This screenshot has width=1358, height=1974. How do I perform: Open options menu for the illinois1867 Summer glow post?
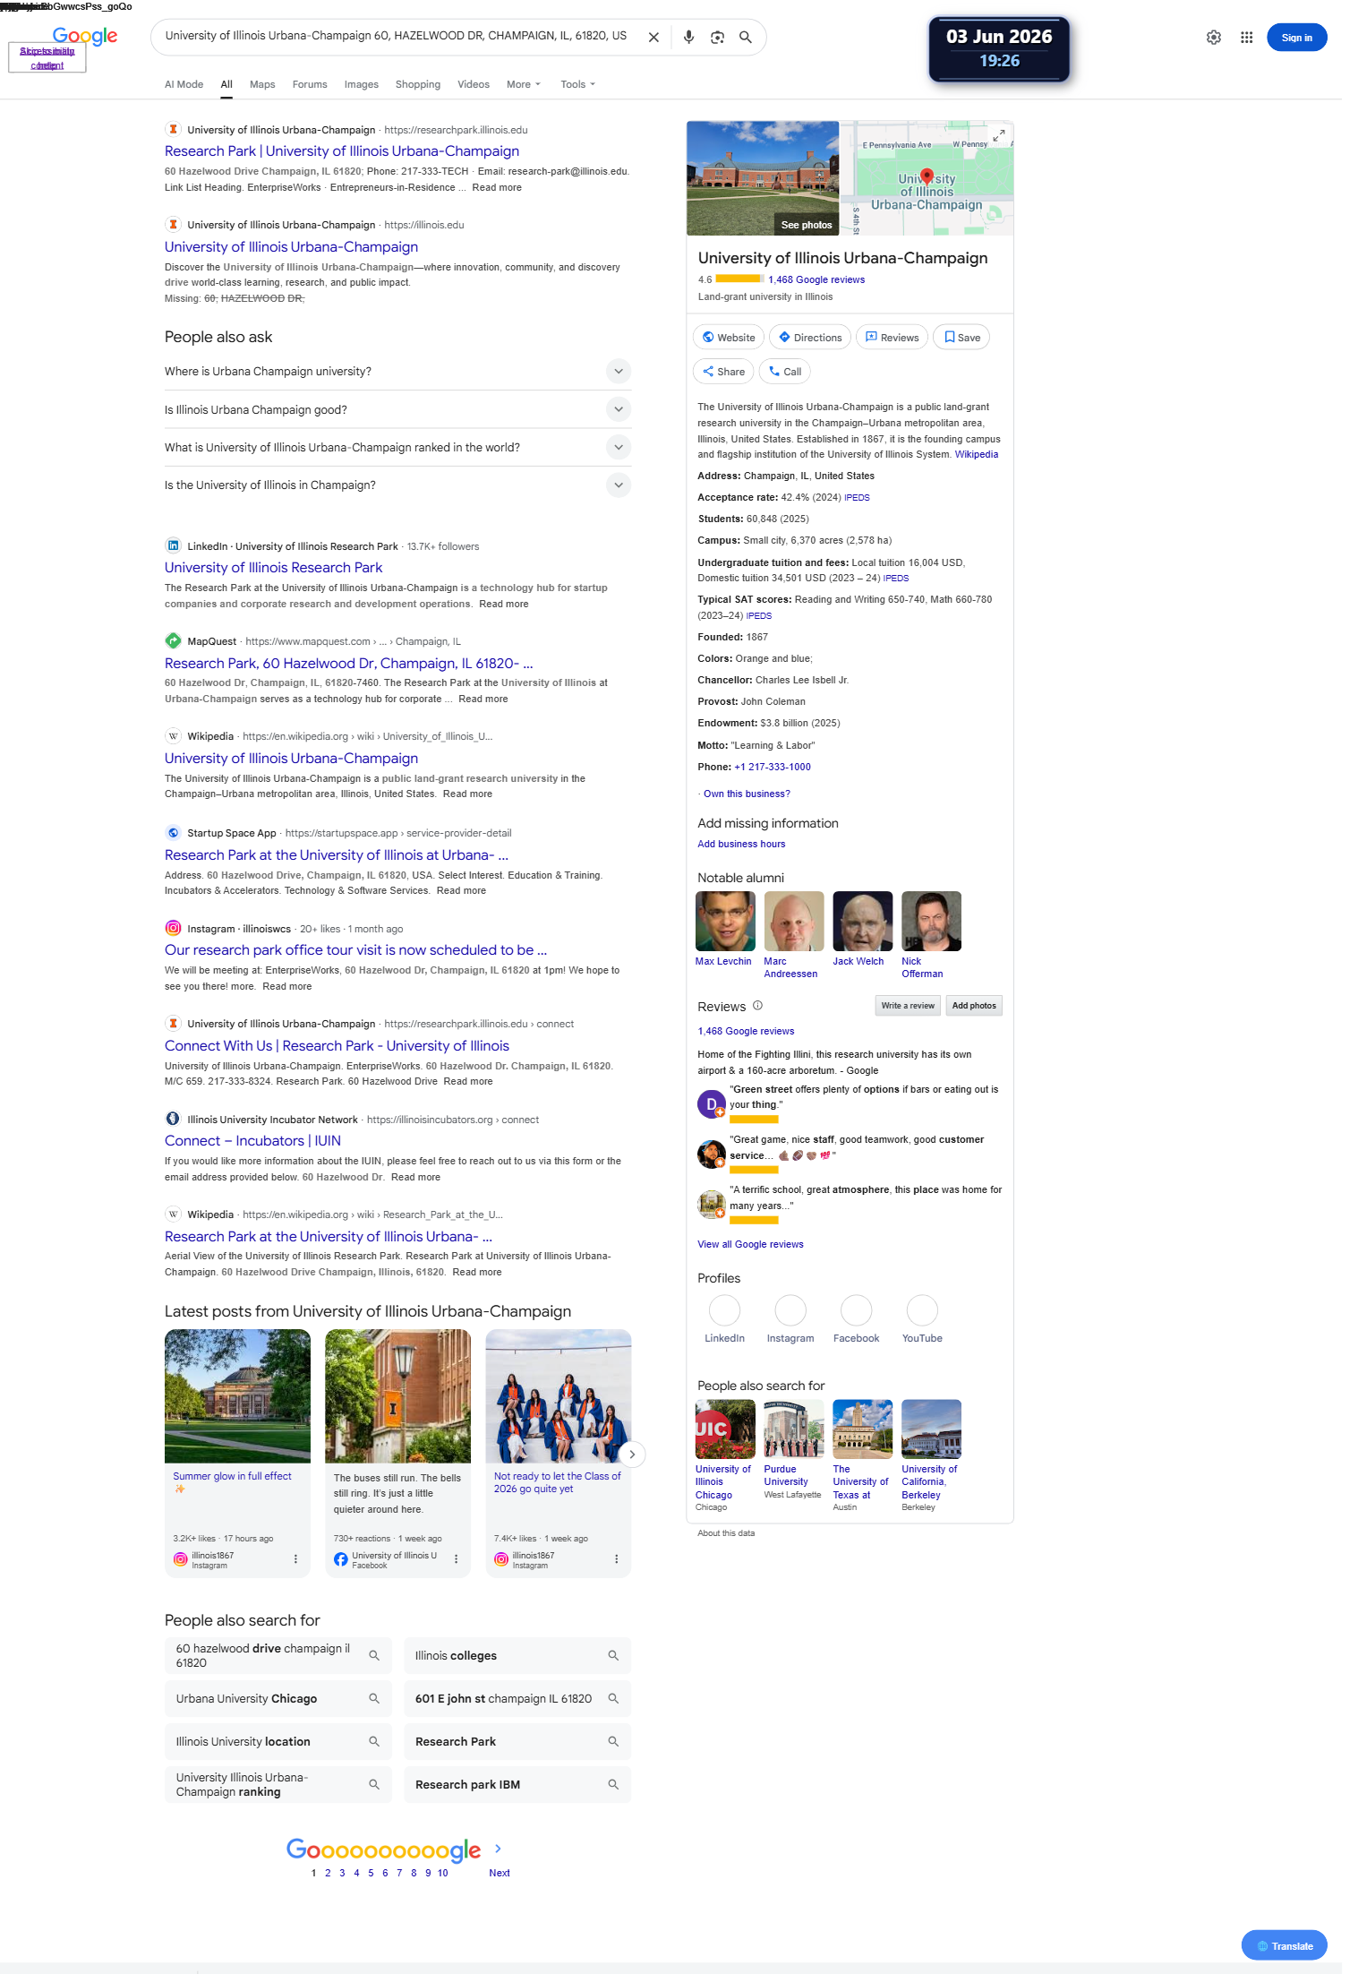click(295, 1559)
